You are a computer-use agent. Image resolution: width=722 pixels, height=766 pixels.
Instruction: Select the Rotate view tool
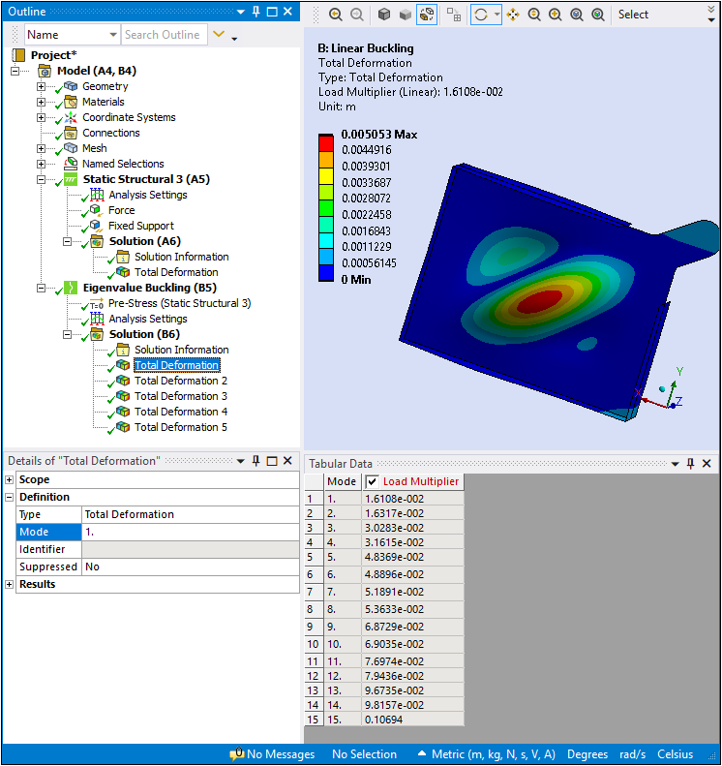(481, 15)
